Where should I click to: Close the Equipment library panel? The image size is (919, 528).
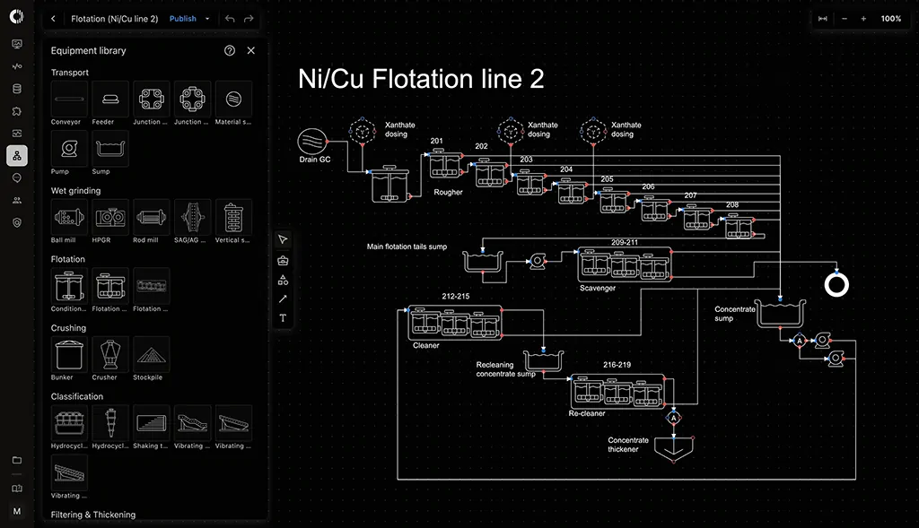click(251, 50)
